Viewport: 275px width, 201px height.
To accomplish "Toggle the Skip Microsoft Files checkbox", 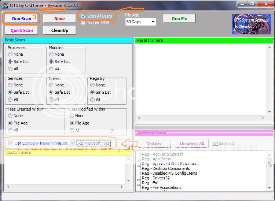I will 72,143.
